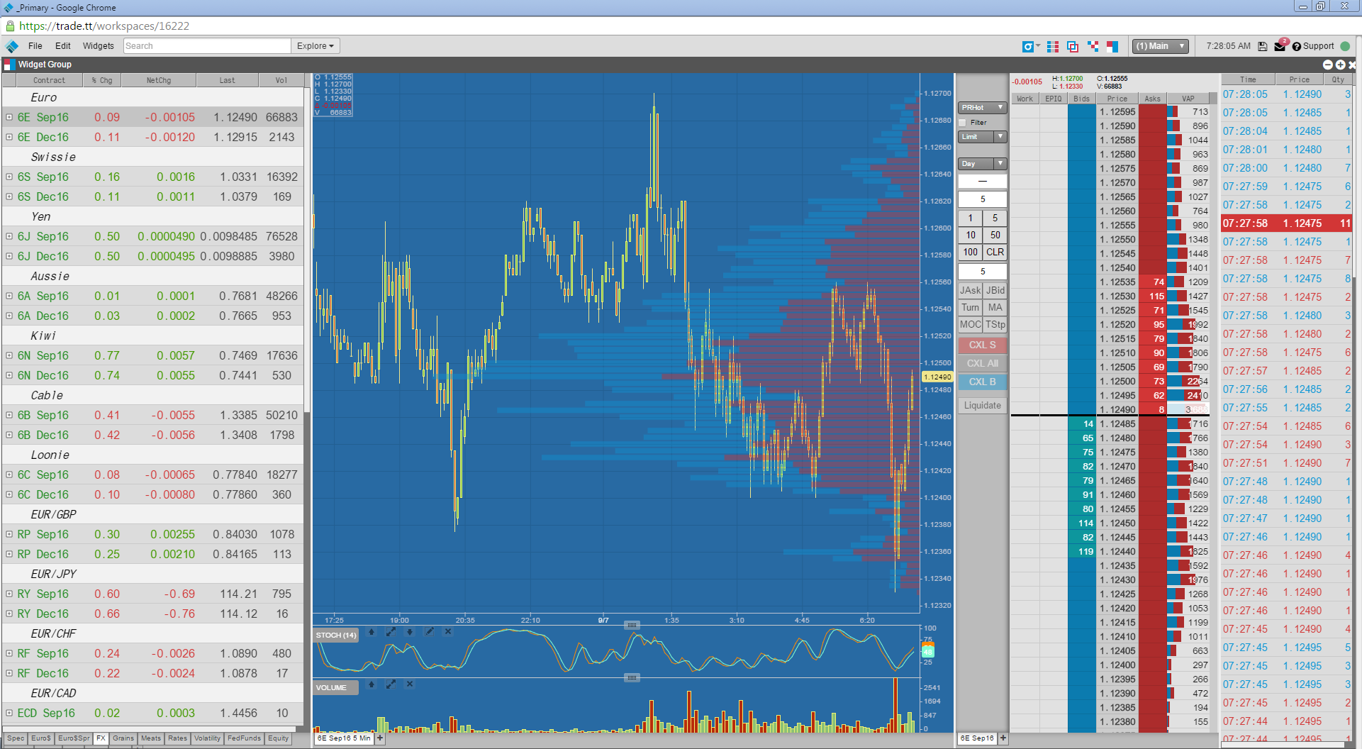Switch to the FedFunds tab
Image resolution: width=1362 pixels, height=749 pixels.
[245, 738]
